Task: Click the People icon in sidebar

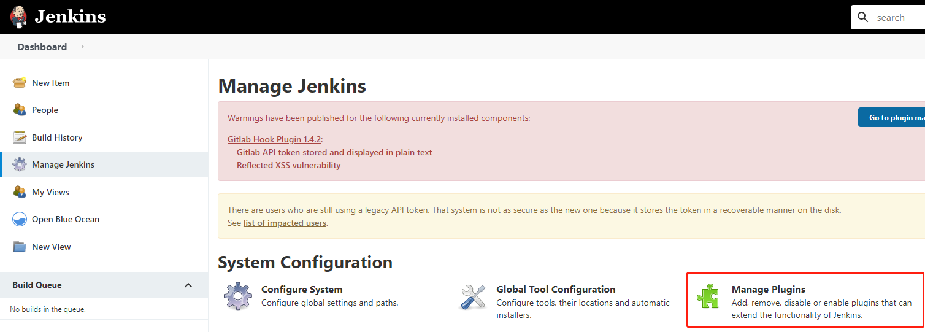Action: pyautogui.click(x=20, y=110)
